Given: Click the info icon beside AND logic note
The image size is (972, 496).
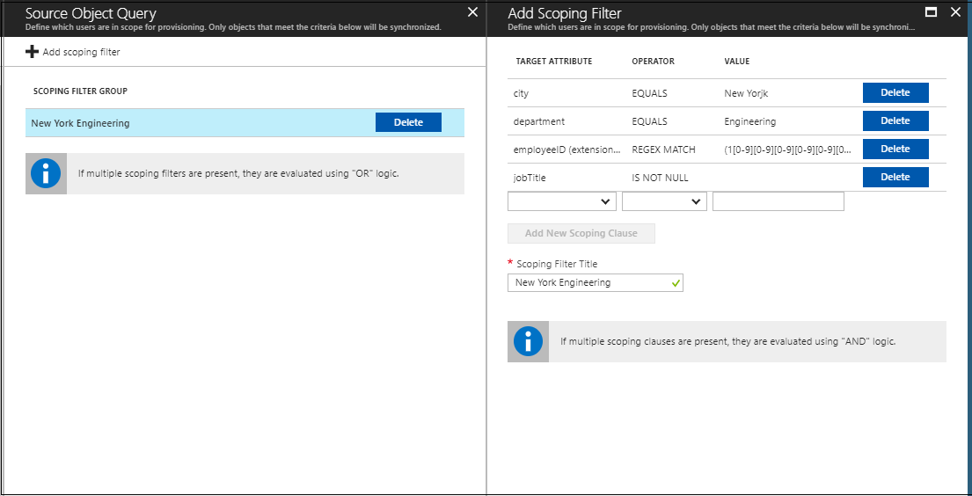Looking at the screenshot, I should coord(528,341).
